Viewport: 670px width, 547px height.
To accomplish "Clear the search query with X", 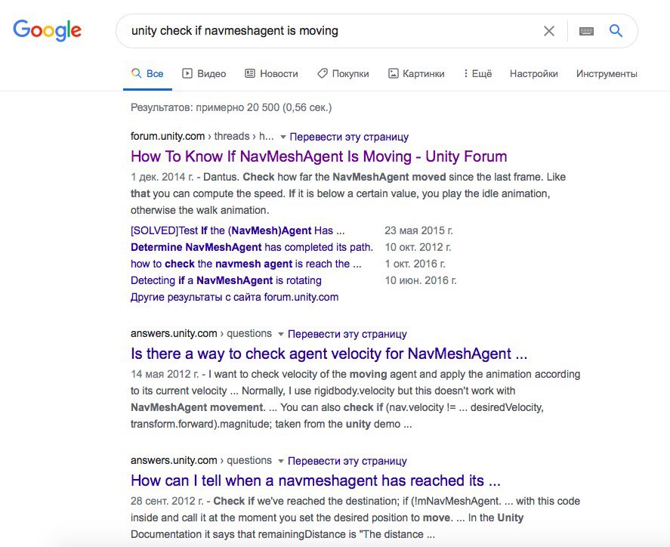I will pyautogui.click(x=549, y=31).
